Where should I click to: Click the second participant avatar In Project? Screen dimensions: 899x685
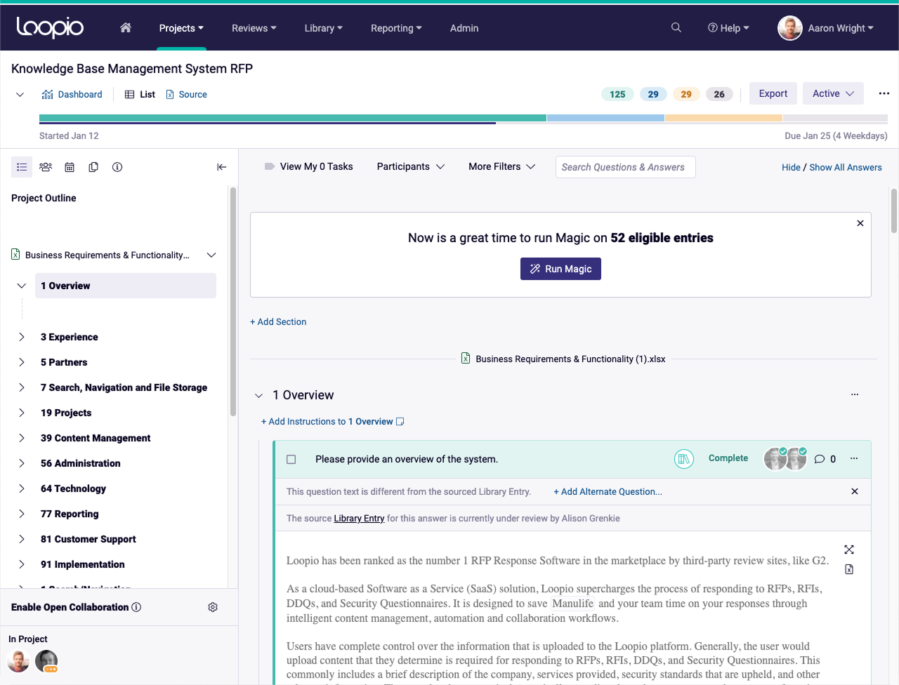[46, 660]
